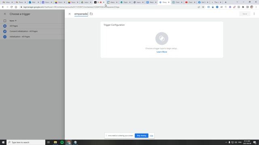Show hidden system tray icons

[x=226, y=142]
